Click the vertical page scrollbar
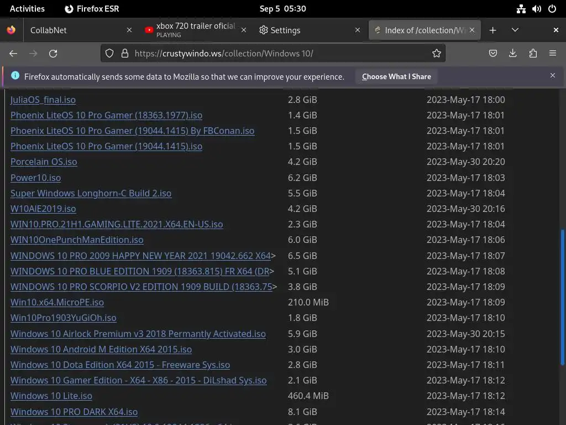The width and height of the screenshot is (566, 425). point(562,297)
